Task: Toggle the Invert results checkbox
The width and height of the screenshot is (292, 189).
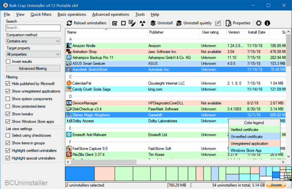Action: [8, 61]
